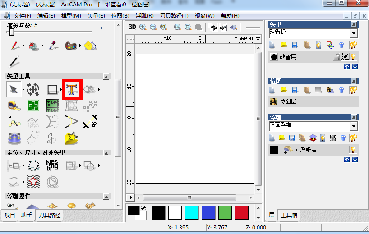Move vector layer up

pyautogui.click(x=347, y=67)
